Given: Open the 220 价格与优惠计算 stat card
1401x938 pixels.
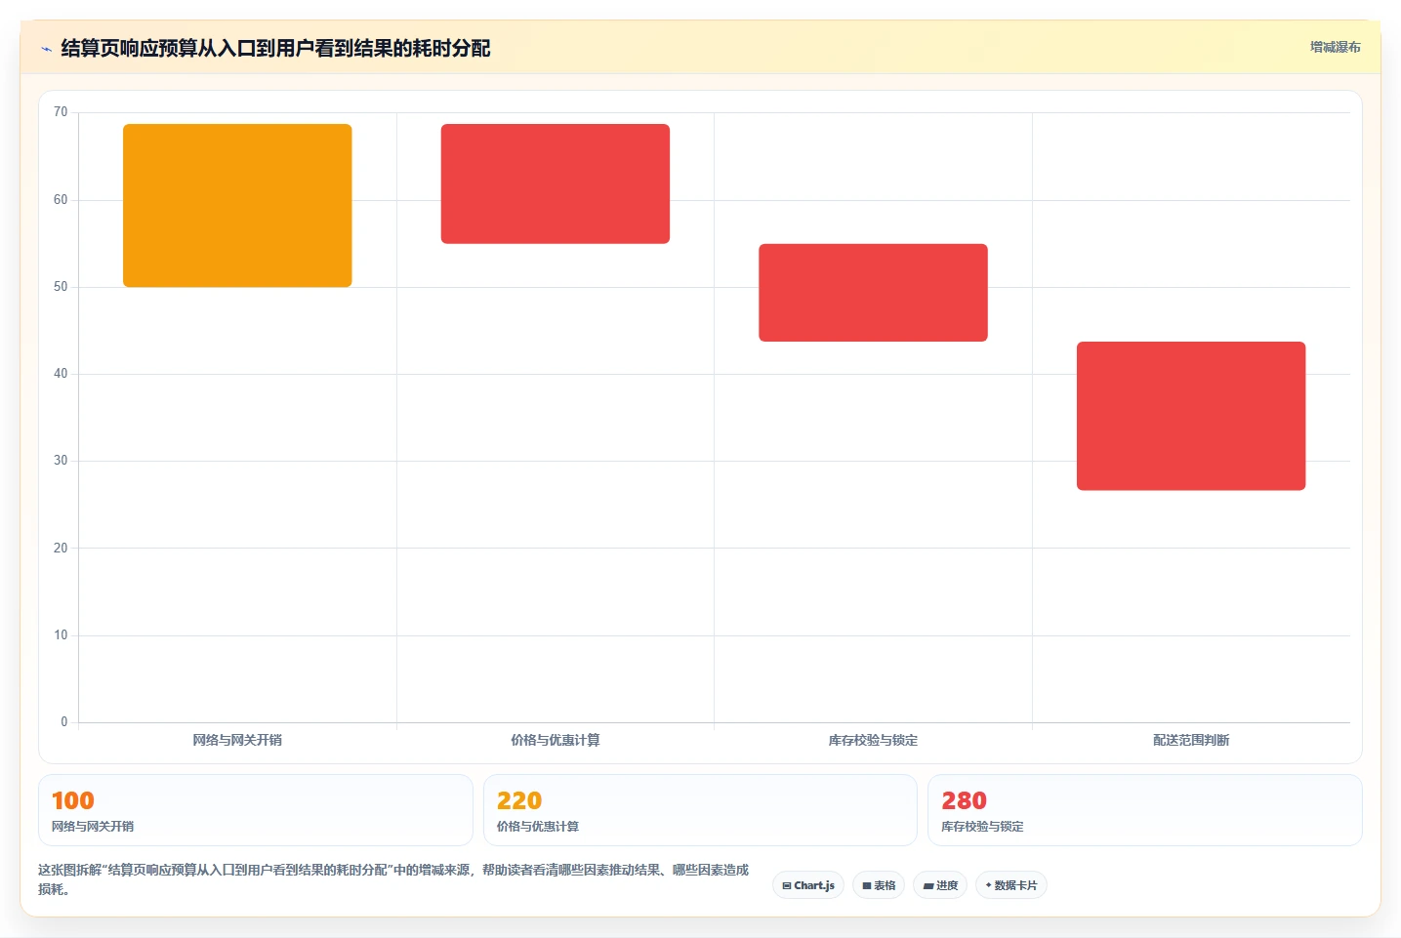Looking at the screenshot, I should [x=700, y=810].
